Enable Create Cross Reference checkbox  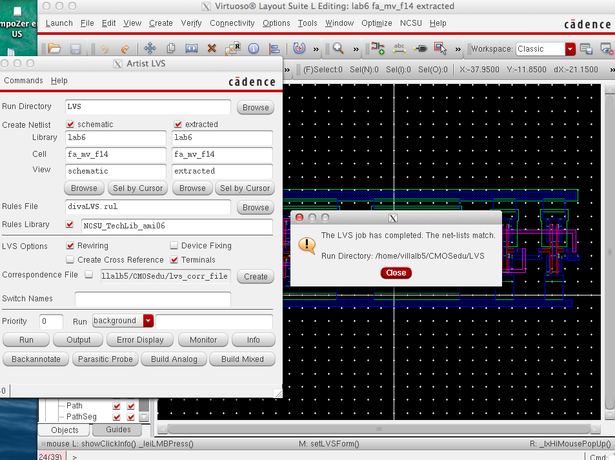pyautogui.click(x=71, y=259)
